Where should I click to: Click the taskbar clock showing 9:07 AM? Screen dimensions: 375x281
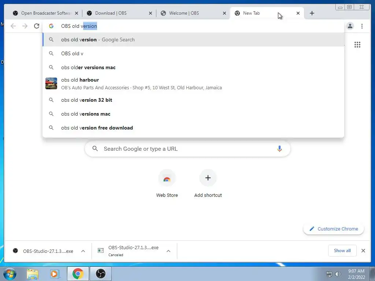pos(356,274)
